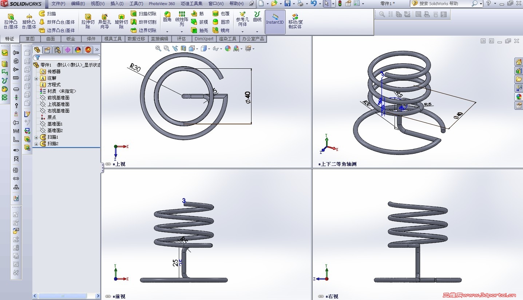Click the save icon in the title bar
The height and width of the screenshot is (300, 523).
point(287,3)
